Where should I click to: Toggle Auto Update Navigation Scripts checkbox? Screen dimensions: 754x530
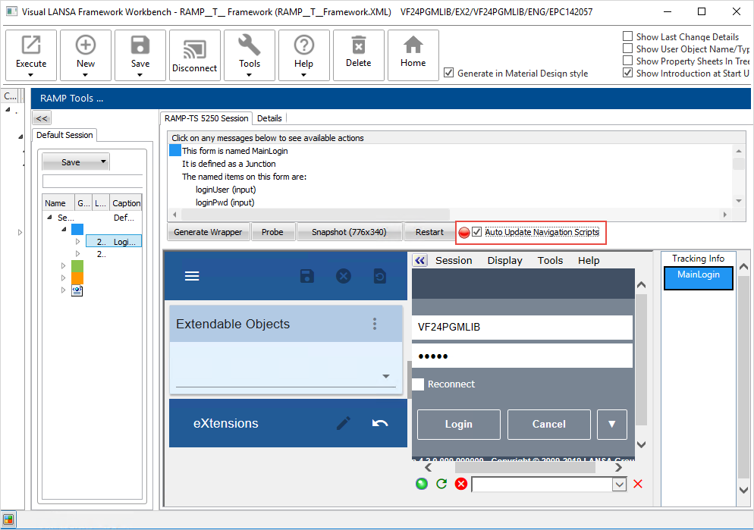pyautogui.click(x=477, y=232)
